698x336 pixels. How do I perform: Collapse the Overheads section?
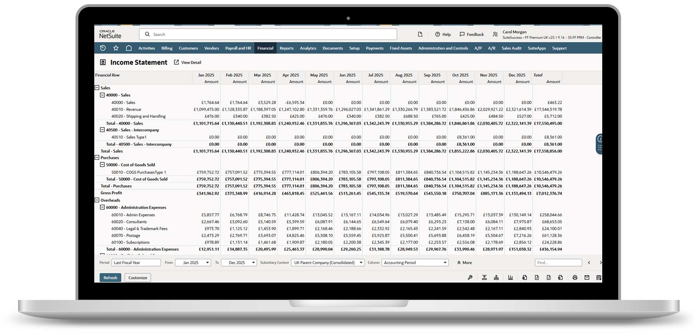coord(97,200)
